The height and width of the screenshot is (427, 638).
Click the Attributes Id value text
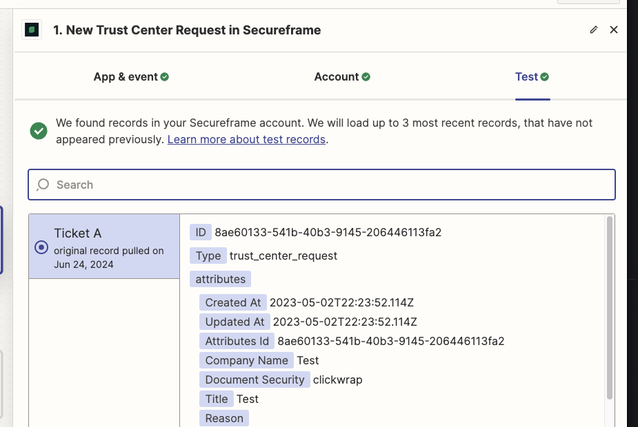390,342
